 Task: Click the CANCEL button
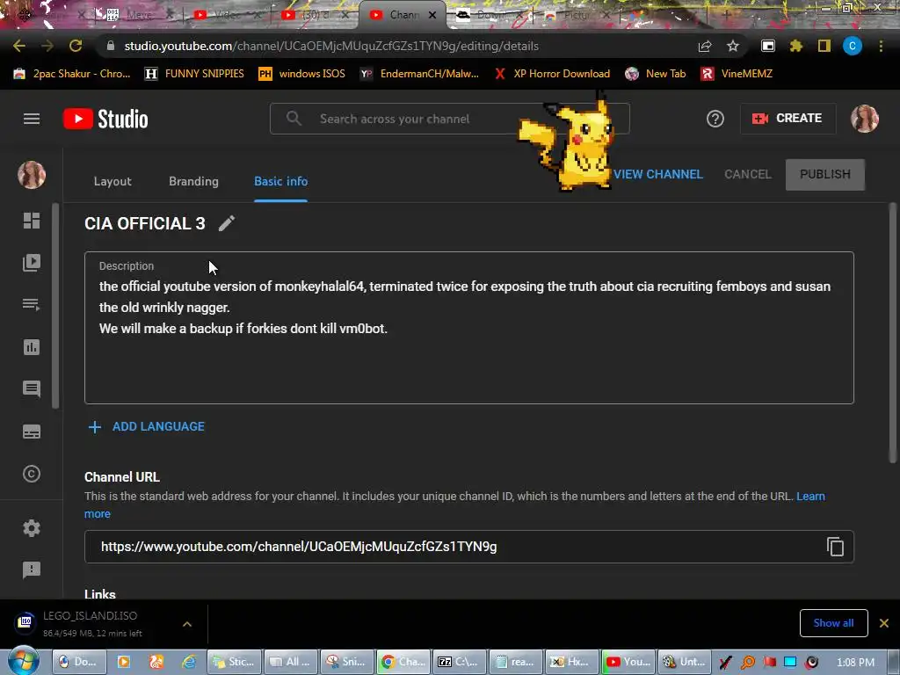click(x=747, y=175)
